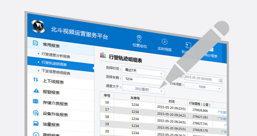Click the 车牌号 column header
The height and width of the screenshot is (136, 257).
(135, 98)
